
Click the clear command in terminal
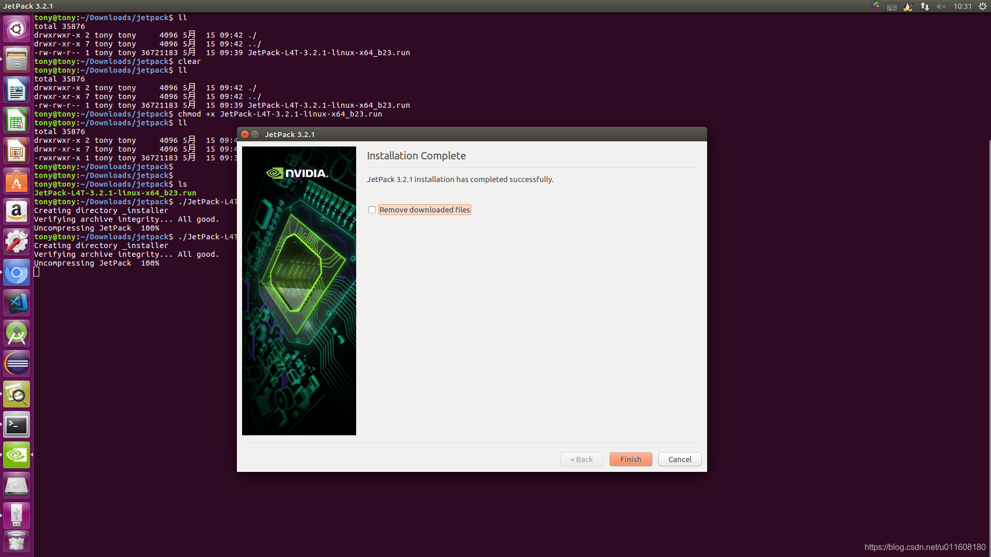pos(189,61)
